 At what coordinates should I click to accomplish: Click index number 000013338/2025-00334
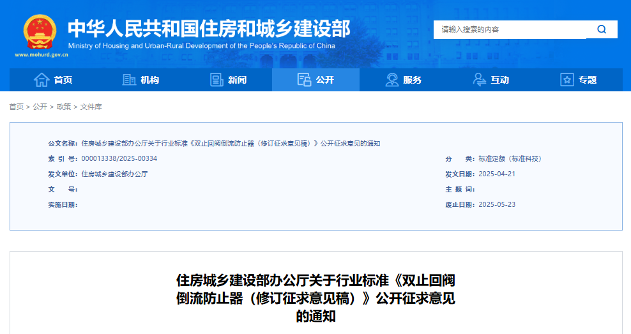pos(119,158)
